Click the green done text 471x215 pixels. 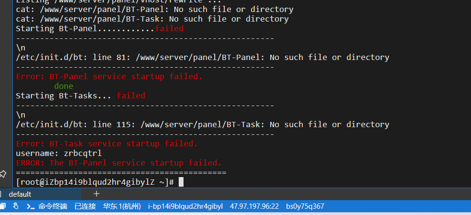(x=64, y=86)
